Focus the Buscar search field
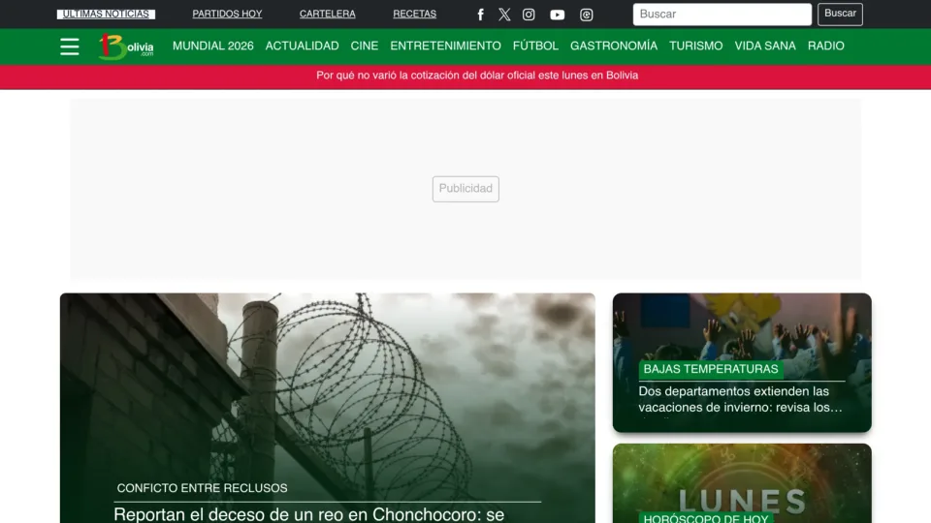The height and width of the screenshot is (523, 931). pos(722,15)
